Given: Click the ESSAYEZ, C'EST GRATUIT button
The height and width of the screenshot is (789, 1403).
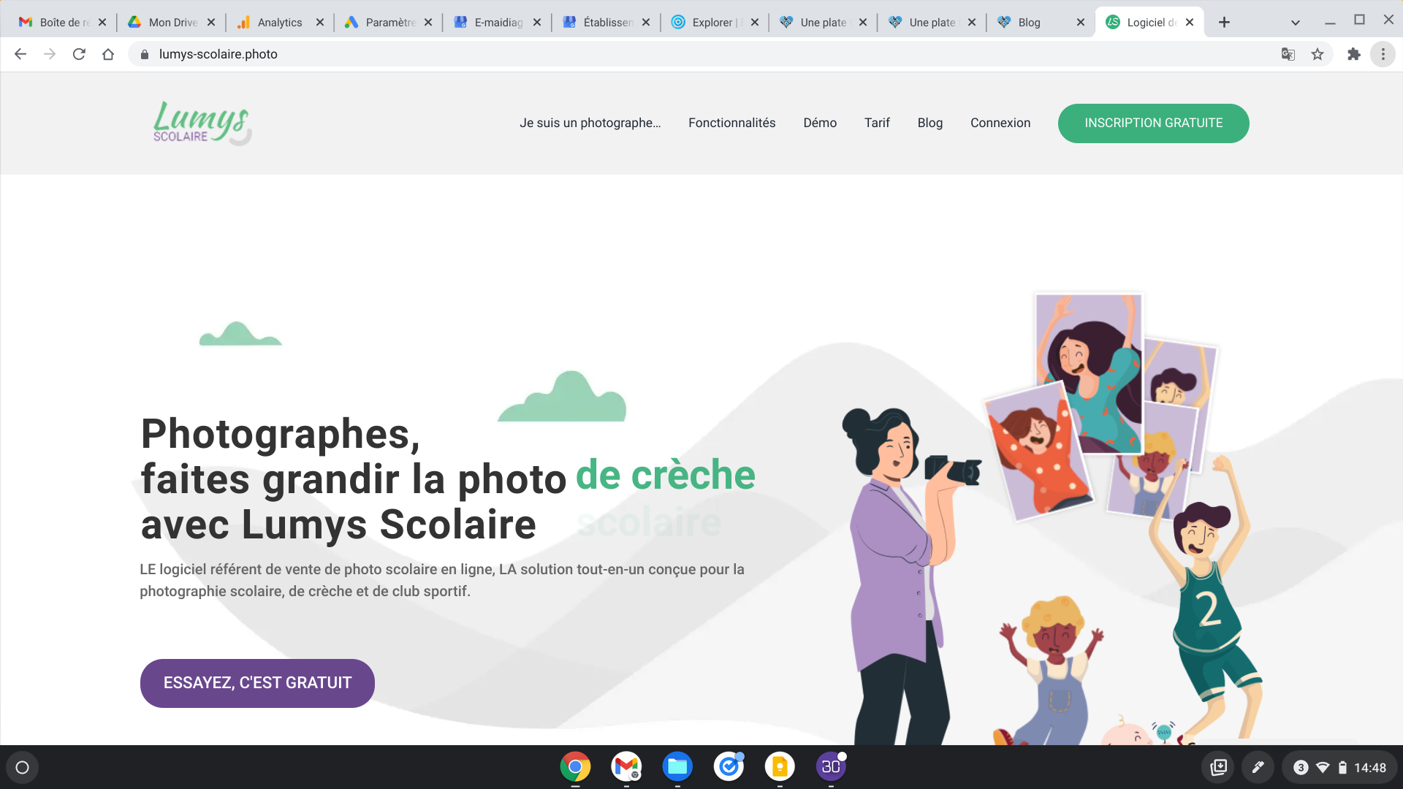Looking at the screenshot, I should [x=257, y=683].
